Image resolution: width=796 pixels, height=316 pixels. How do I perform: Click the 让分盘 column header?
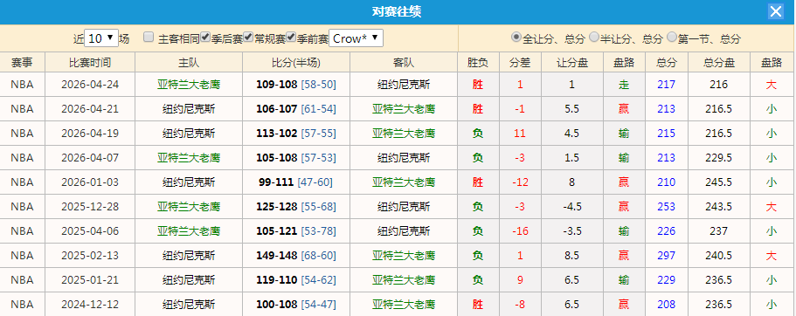pos(572,62)
